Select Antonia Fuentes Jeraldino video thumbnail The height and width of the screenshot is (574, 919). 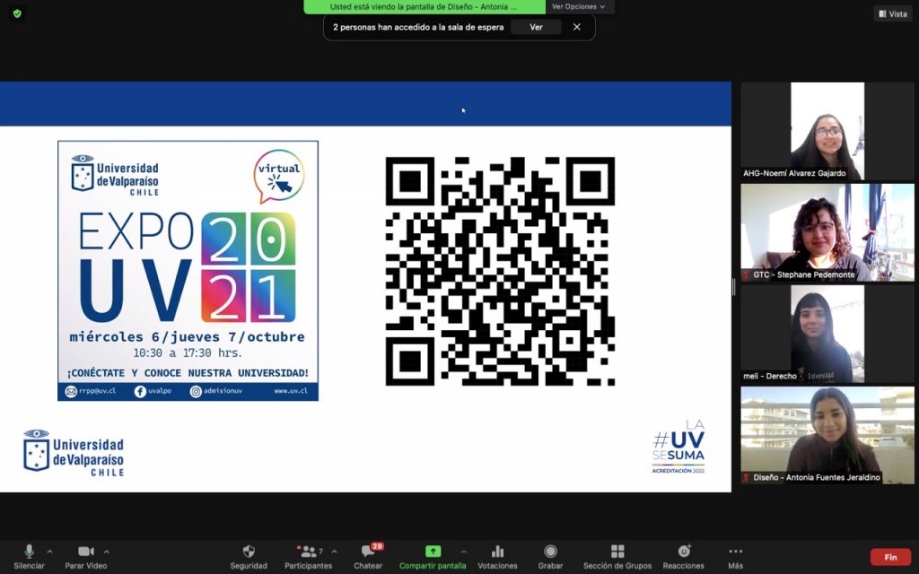pyautogui.click(x=827, y=435)
